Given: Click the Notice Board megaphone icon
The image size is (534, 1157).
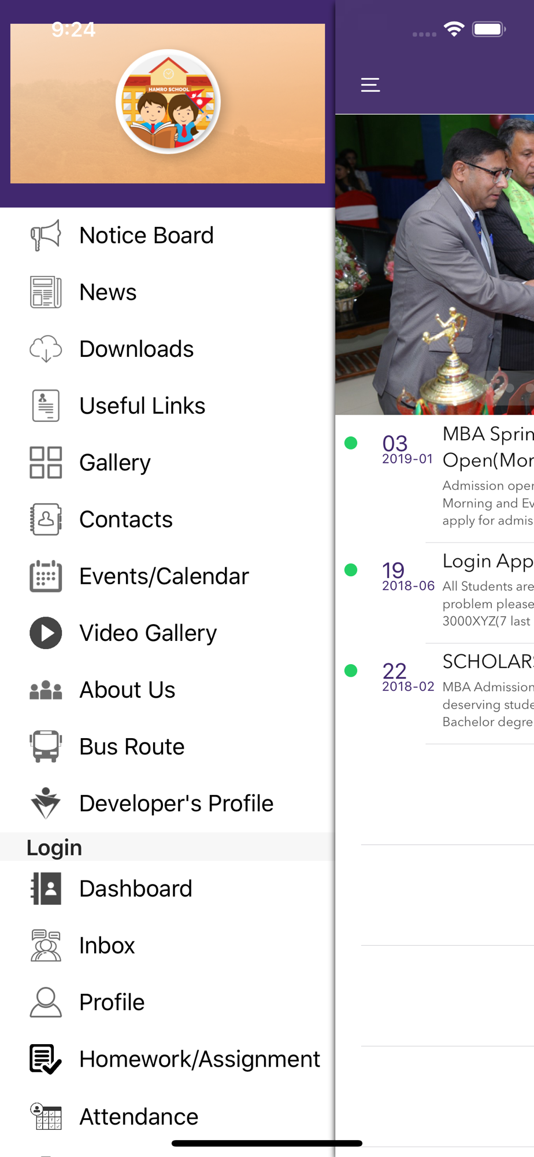Looking at the screenshot, I should 46,235.
